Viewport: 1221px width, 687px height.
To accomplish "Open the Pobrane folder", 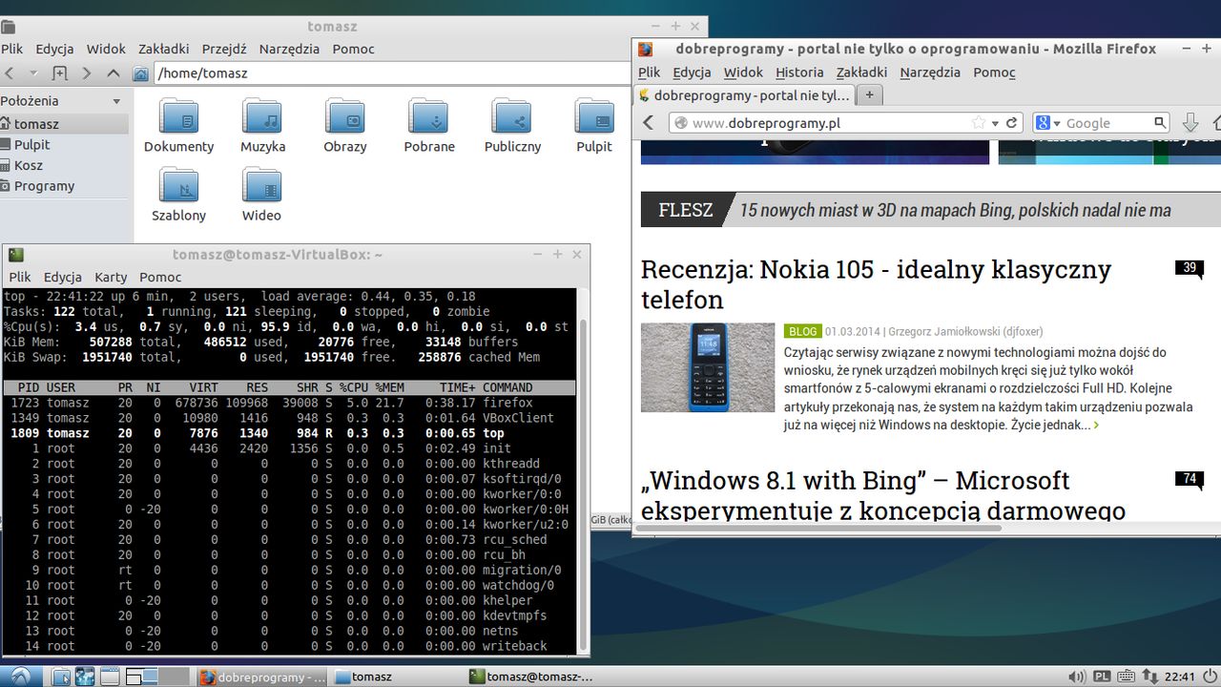I will (x=428, y=125).
